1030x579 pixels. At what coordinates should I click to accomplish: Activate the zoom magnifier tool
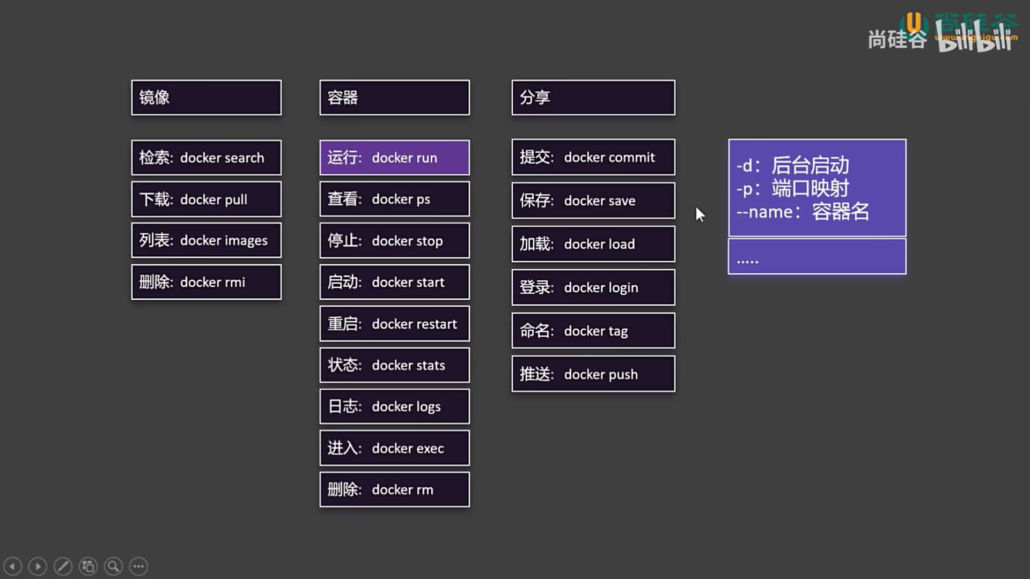[113, 566]
